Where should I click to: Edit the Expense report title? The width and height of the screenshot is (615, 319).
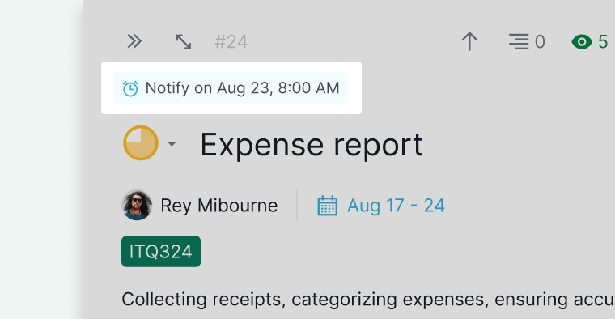coord(312,145)
